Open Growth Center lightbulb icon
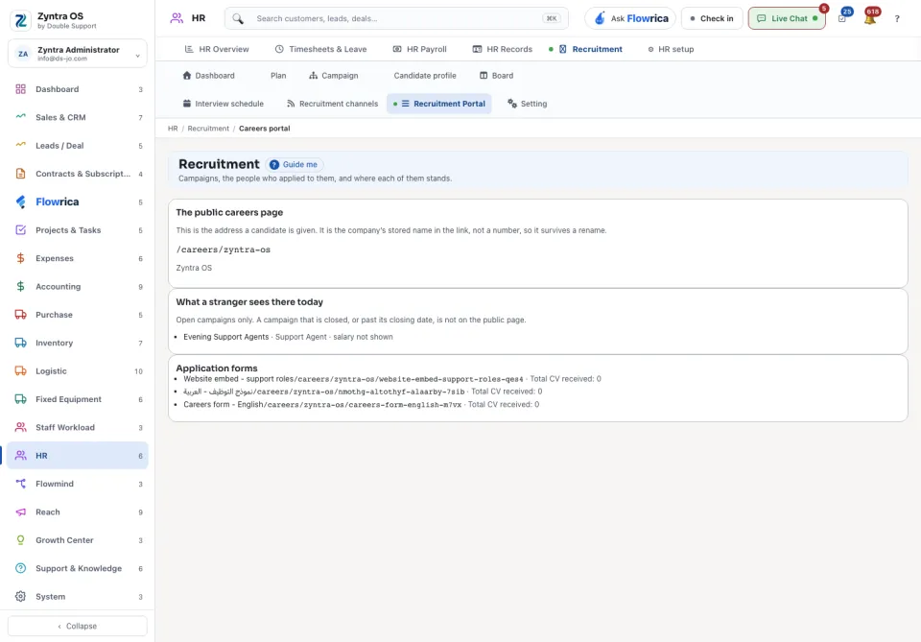The height and width of the screenshot is (642, 921). (x=20, y=540)
